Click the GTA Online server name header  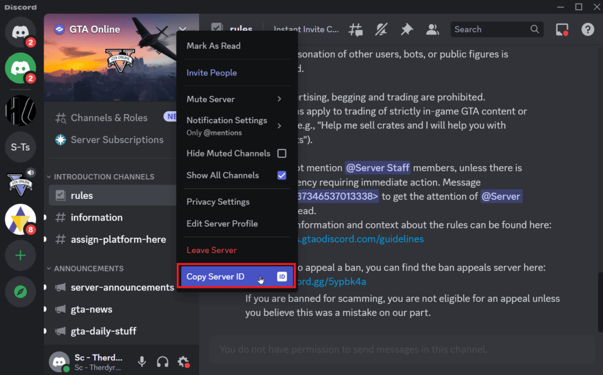[x=95, y=29]
